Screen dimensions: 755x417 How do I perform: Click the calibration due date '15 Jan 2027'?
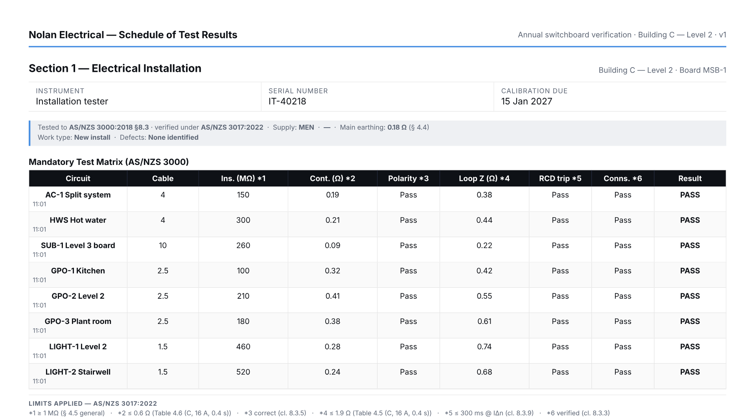click(527, 101)
